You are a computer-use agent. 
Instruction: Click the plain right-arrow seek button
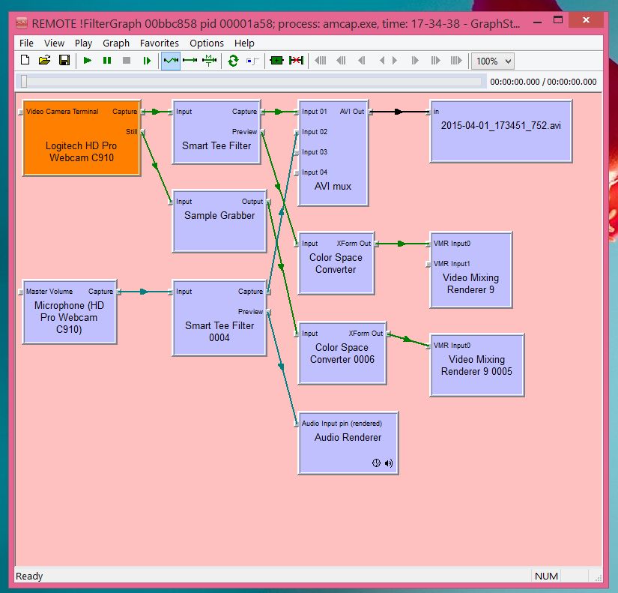[x=395, y=61]
